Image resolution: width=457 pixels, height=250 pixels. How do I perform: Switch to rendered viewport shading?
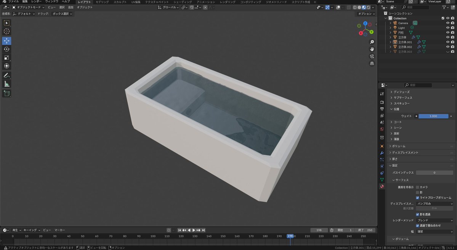369,7
